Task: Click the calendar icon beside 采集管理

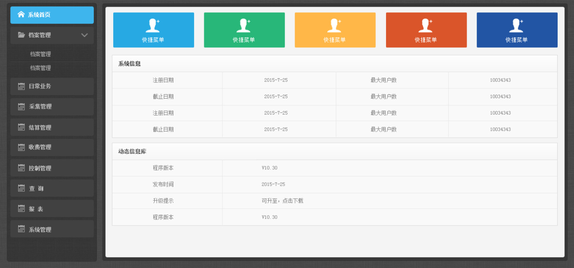Action: pos(21,107)
